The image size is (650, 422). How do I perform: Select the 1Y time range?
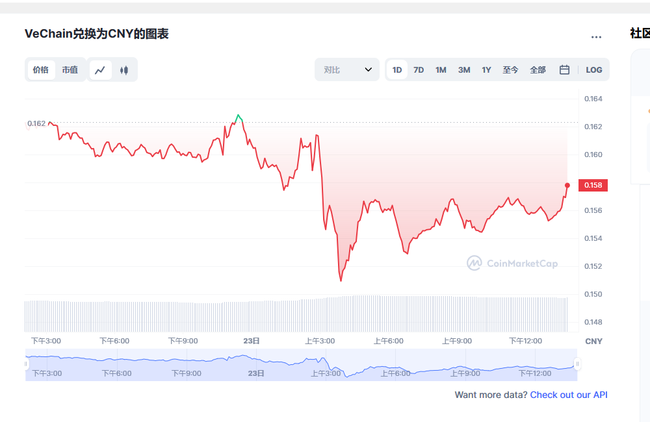(486, 69)
